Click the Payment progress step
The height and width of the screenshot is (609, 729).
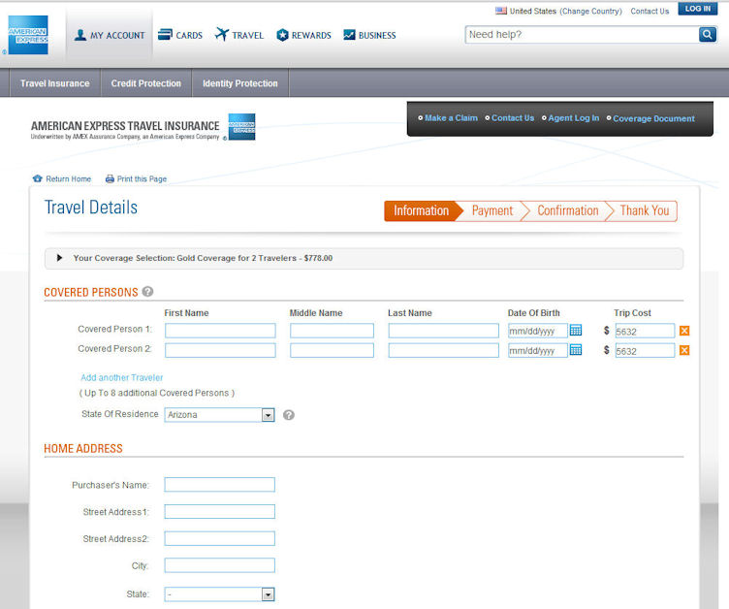pyautogui.click(x=492, y=210)
